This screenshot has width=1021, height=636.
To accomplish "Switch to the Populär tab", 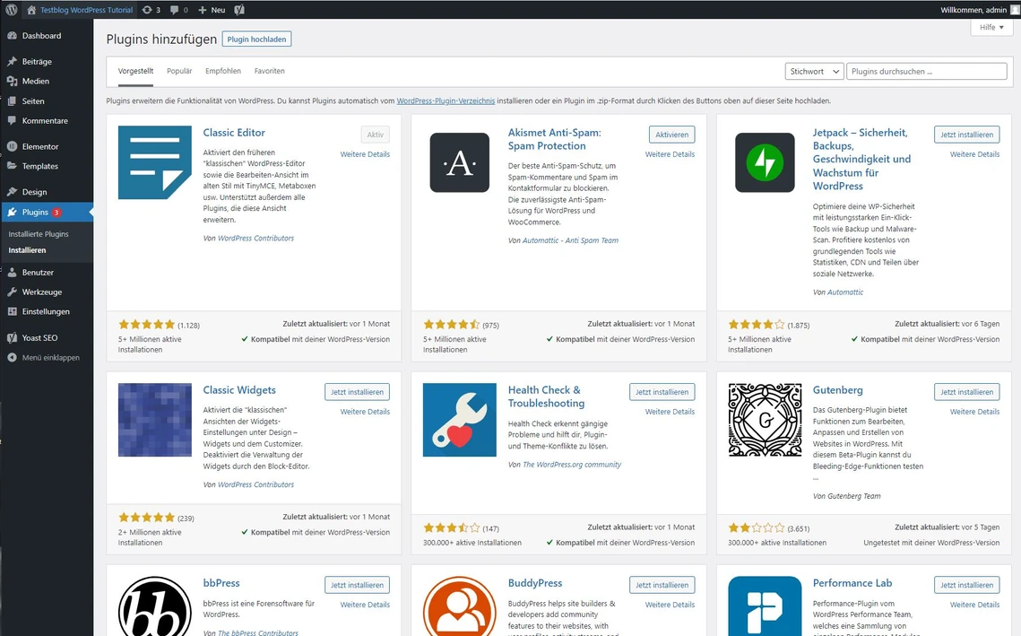I will pos(179,71).
